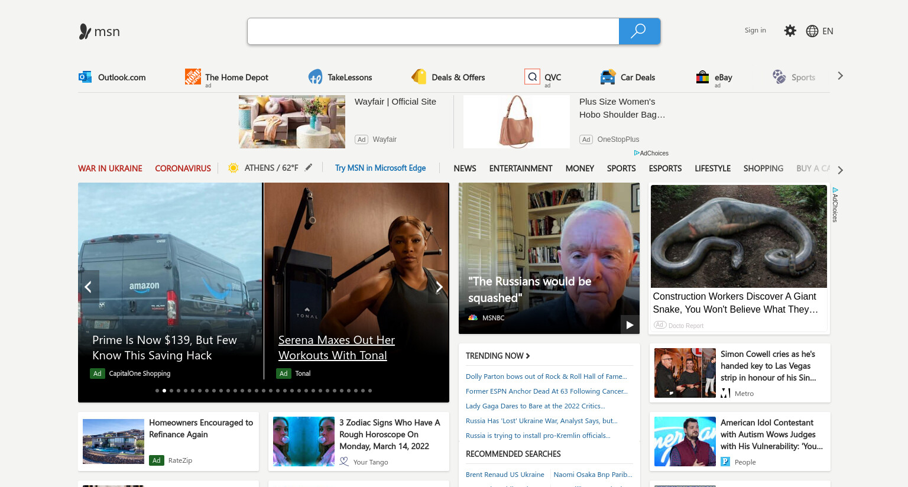
Task: Select the second carousel pagination dot
Action: click(164, 391)
